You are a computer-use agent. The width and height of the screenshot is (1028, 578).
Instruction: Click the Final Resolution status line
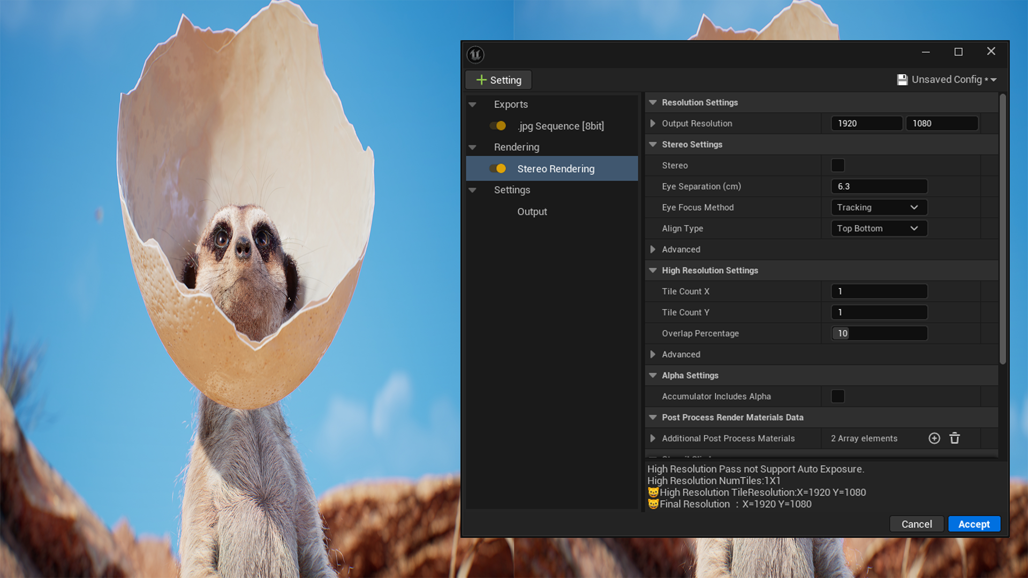point(730,504)
